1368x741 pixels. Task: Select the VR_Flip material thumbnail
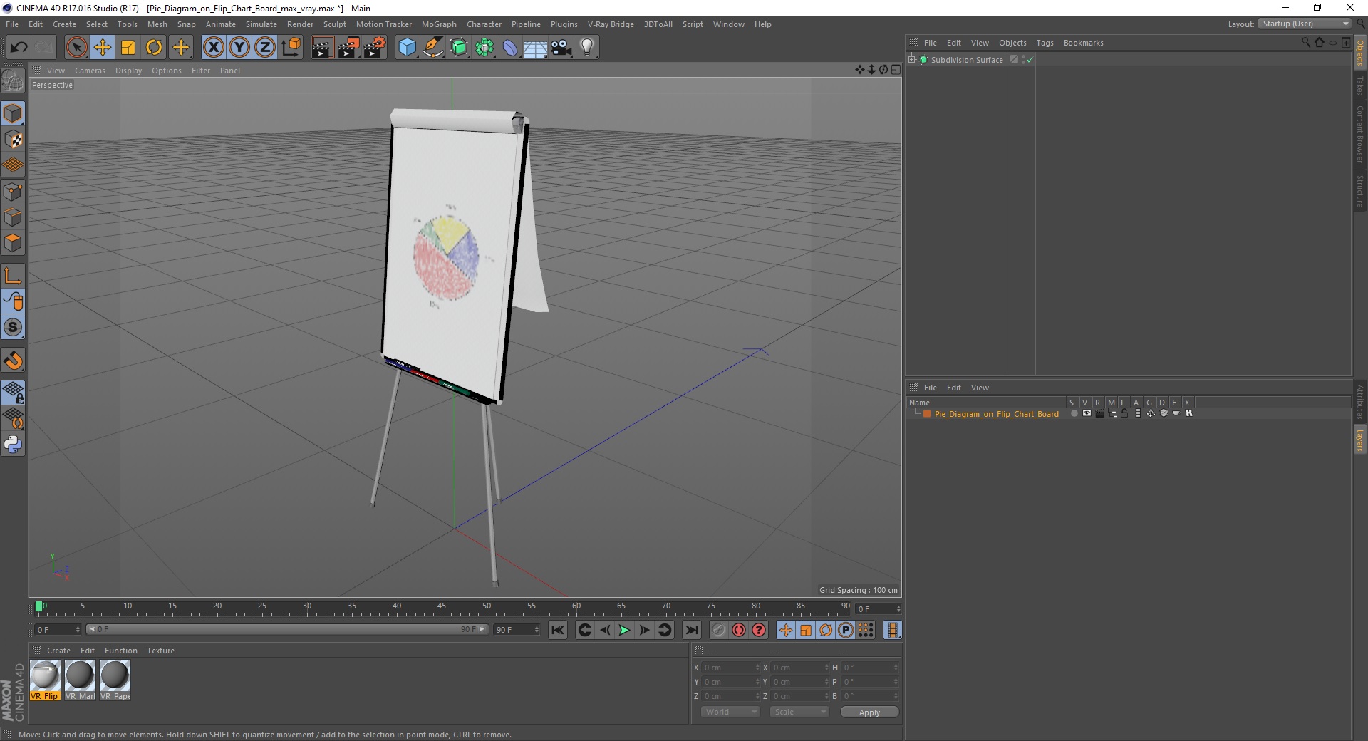45,680
